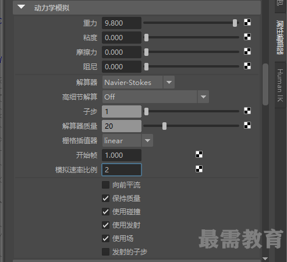Image resolution: width=287 pixels, height=262 pixels.
Task: Click the map button for 重力
Action: (247, 22)
